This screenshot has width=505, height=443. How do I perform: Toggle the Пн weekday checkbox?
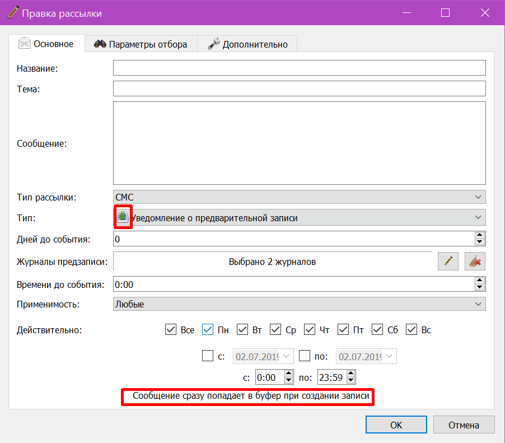click(208, 330)
